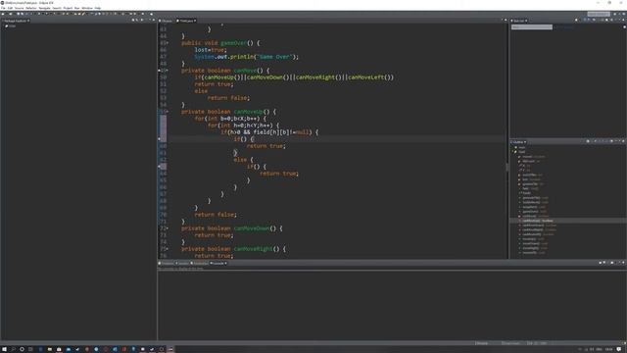Maximize the Console view
The height and width of the screenshot is (353, 627).
coord(624,263)
